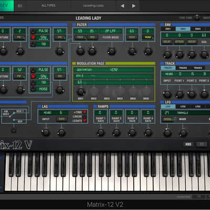Click the Ramp 1 Rate value display
Image resolution: width=210 pixels, height=210 pixels.
pos(100,112)
